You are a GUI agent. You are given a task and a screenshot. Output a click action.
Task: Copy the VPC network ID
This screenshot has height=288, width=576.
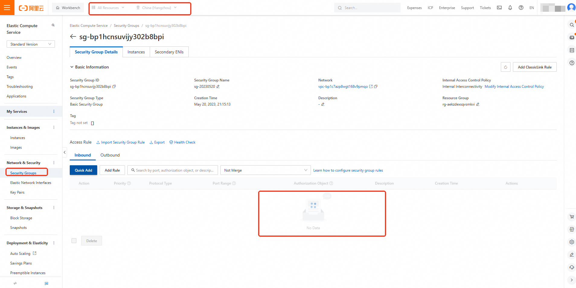click(376, 87)
